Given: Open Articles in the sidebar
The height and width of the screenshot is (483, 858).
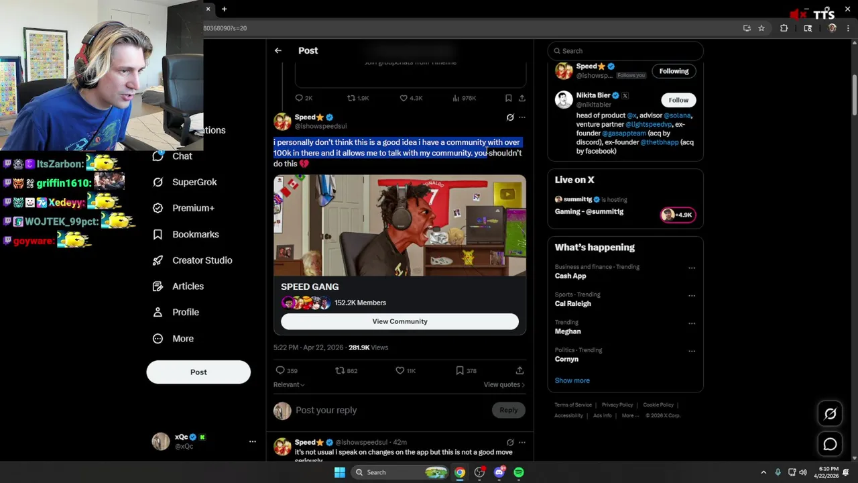Looking at the screenshot, I should (178, 286).
